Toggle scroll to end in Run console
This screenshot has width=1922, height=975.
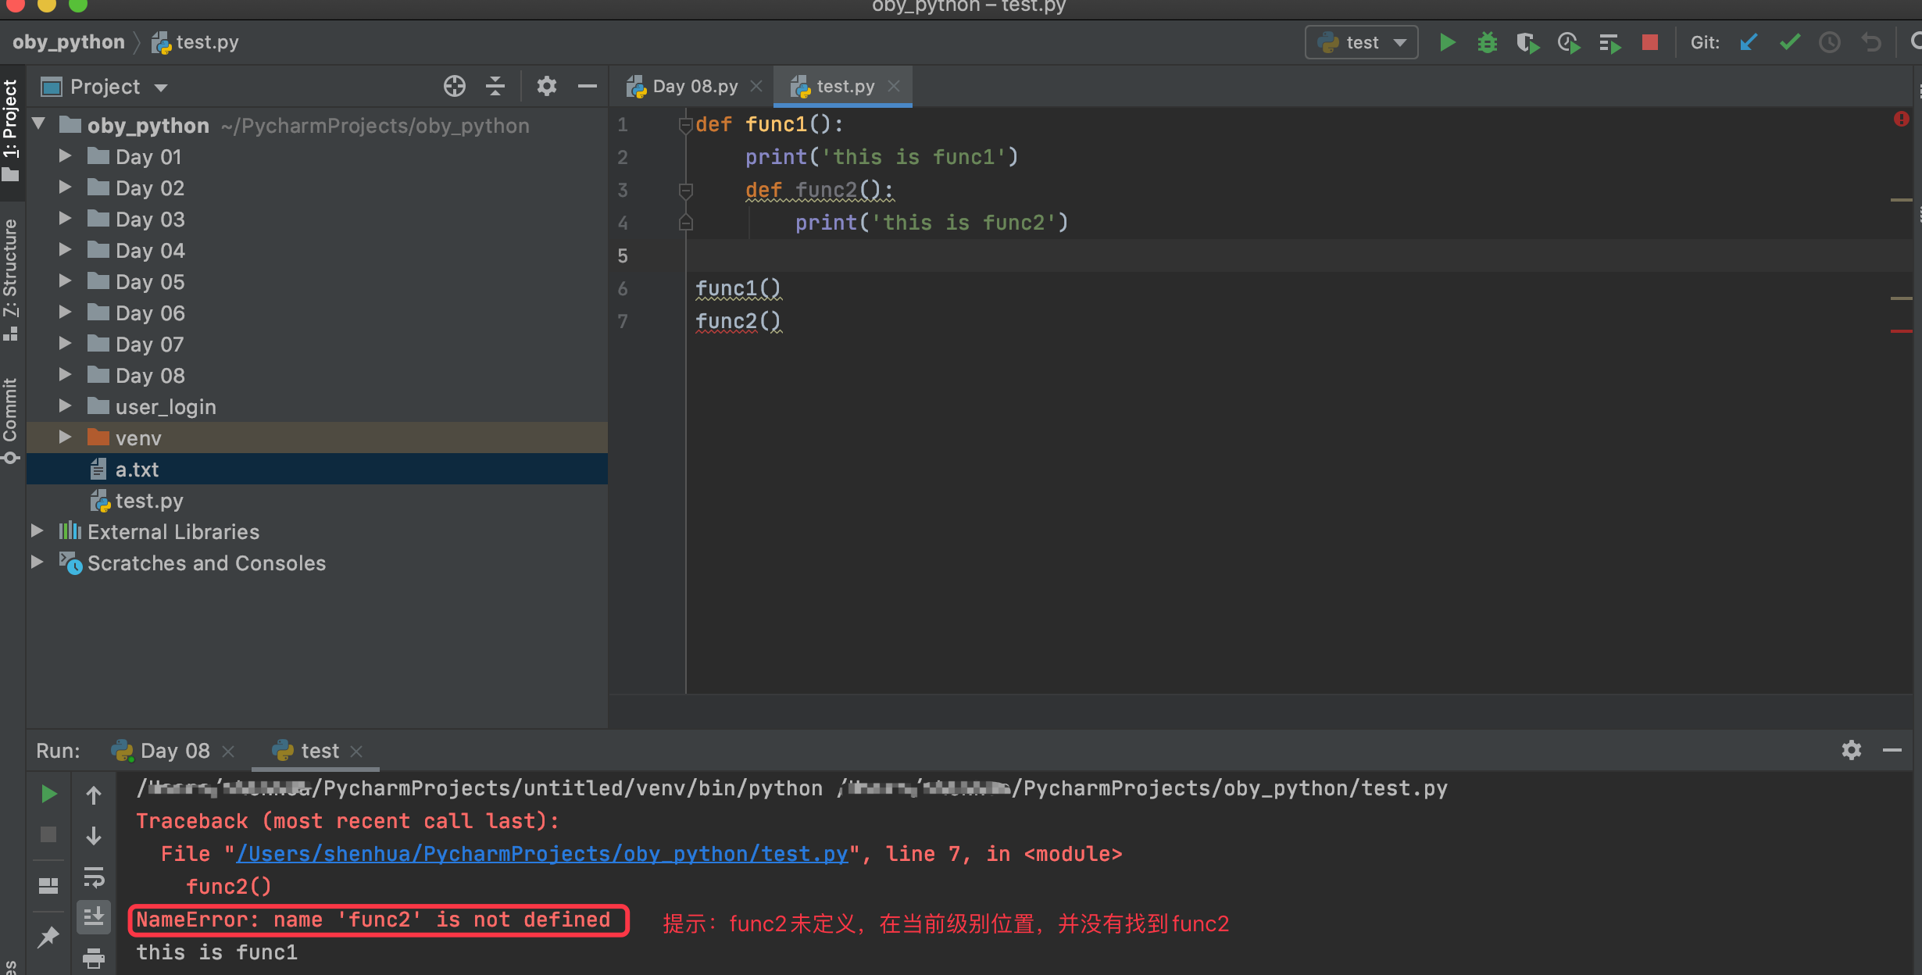pos(94,916)
